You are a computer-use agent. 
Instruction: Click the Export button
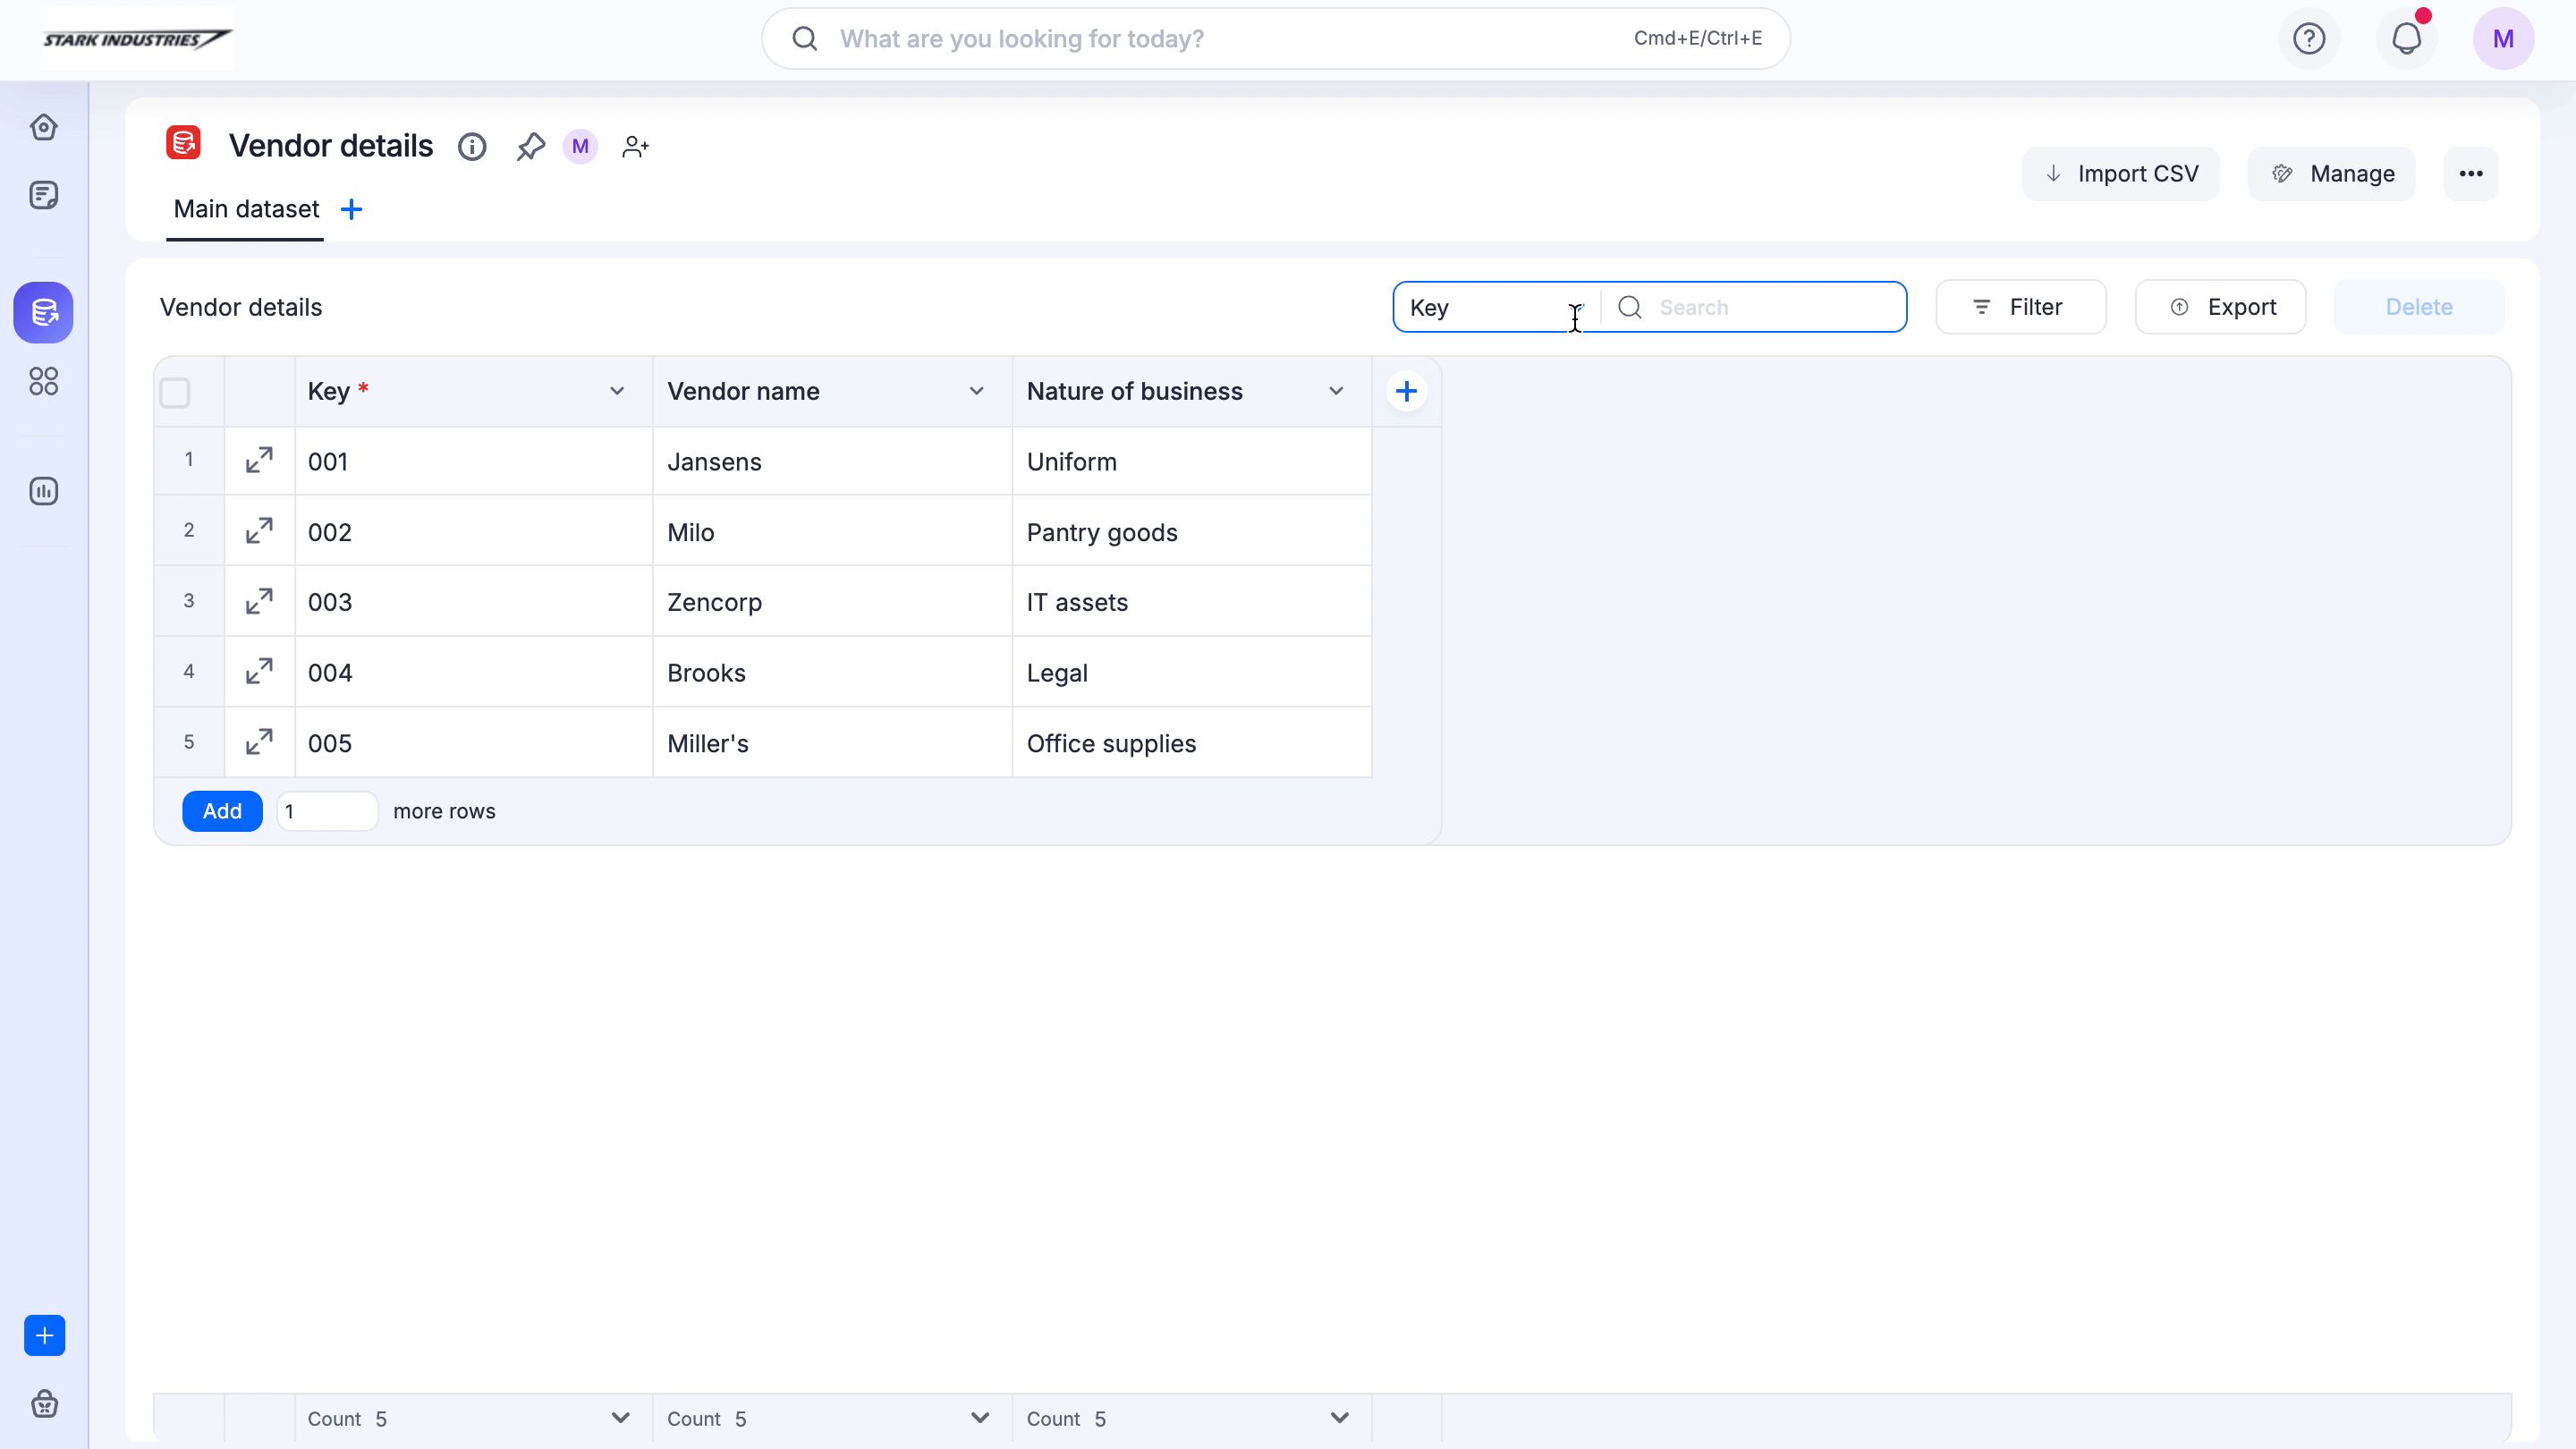(2221, 307)
